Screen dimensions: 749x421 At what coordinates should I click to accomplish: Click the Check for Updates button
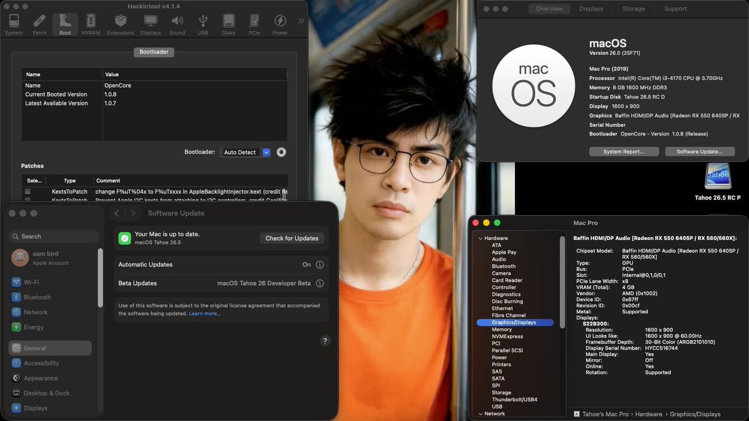291,238
